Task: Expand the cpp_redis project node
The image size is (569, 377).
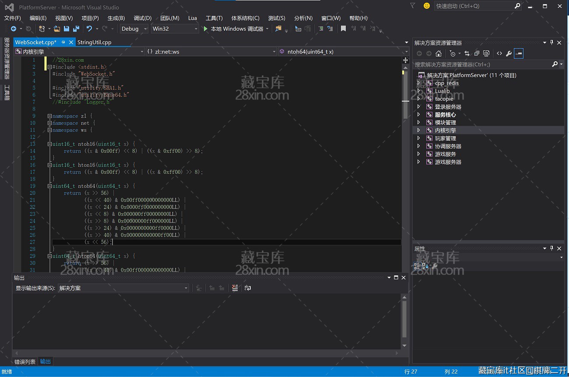Action: tap(418, 83)
